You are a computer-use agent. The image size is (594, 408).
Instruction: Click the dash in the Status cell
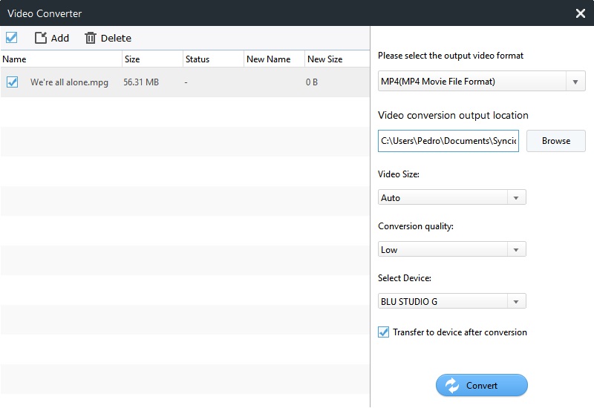click(x=186, y=82)
